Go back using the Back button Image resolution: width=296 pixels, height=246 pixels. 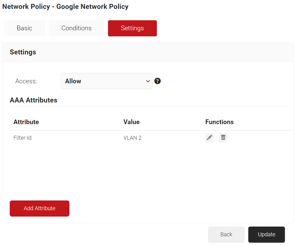[226, 235]
